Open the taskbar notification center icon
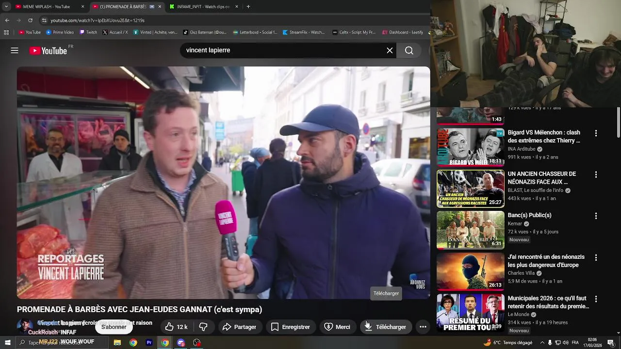This screenshot has width=621, height=349. pyautogui.click(x=610, y=343)
